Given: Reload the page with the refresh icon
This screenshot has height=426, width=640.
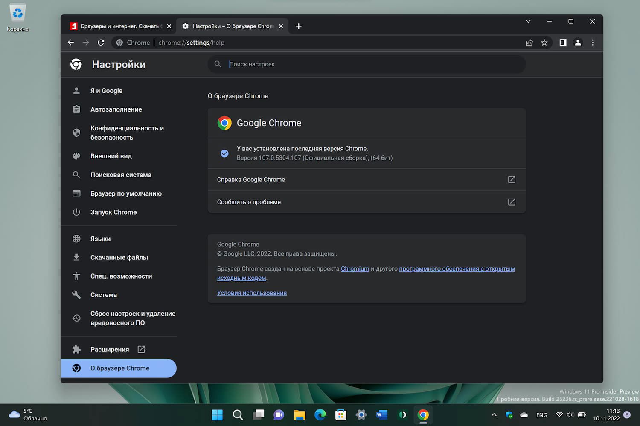Looking at the screenshot, I should point(101,43).
